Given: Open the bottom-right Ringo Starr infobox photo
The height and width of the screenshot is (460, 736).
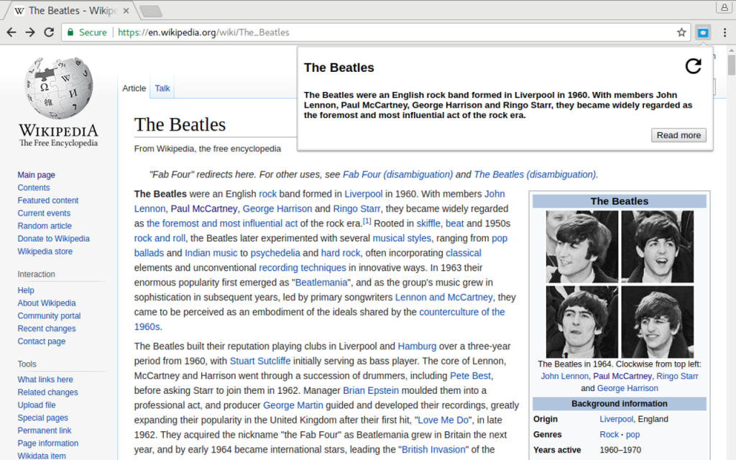Looking at the screenshot, I should [x=657, y=322].
